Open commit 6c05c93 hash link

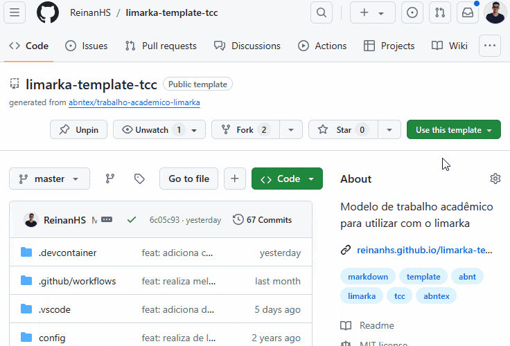point(164,220)
